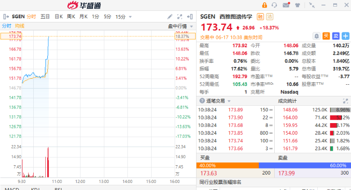Click the blue 卖 sell icon
The height and width of the screenshot is (190, 351).
[x=336, y=36]
